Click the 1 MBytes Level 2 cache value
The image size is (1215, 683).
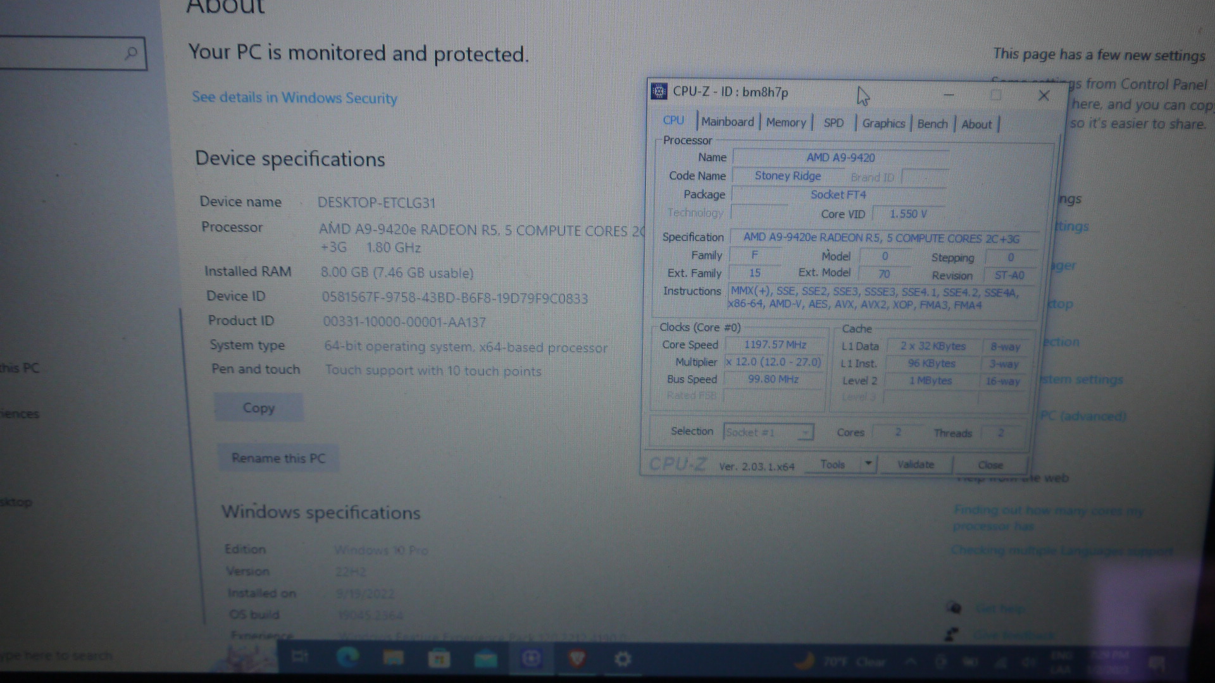click(x=930, y=380)
